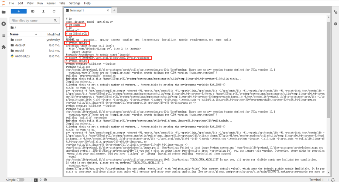Open the File Browser sidebar tab
This screenshot has width=339, height=182.
pos(4,12)
